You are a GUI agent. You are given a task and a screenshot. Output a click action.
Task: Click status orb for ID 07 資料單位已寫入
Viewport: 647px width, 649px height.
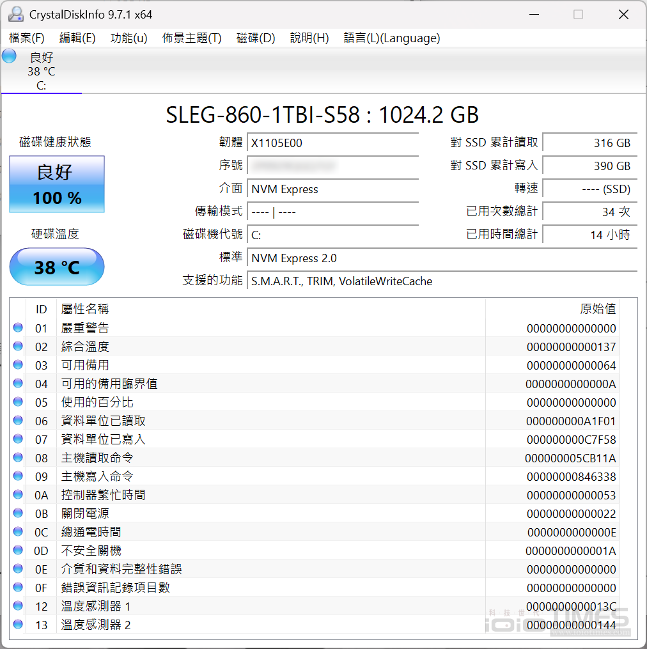tap(18, 439)
